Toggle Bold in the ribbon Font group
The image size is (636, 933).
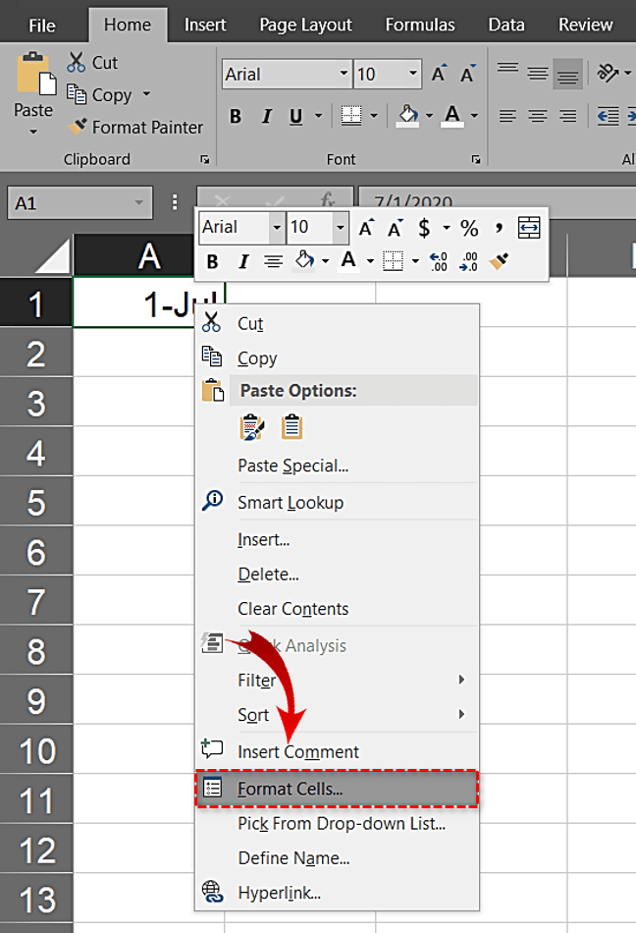[236, 116]
